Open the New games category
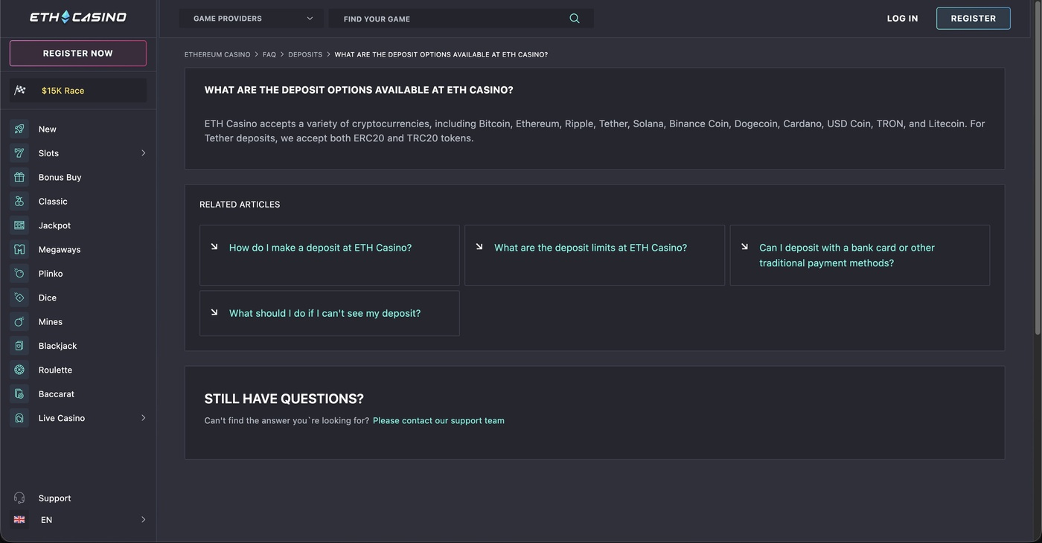The width and height of the screenshot is (1042, 543). pos(48,129)
